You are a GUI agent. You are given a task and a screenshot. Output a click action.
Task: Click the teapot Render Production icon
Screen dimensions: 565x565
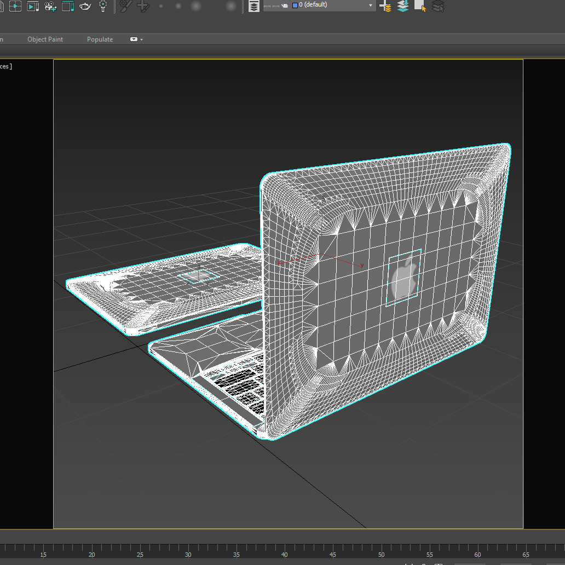[x=85, y=6]
